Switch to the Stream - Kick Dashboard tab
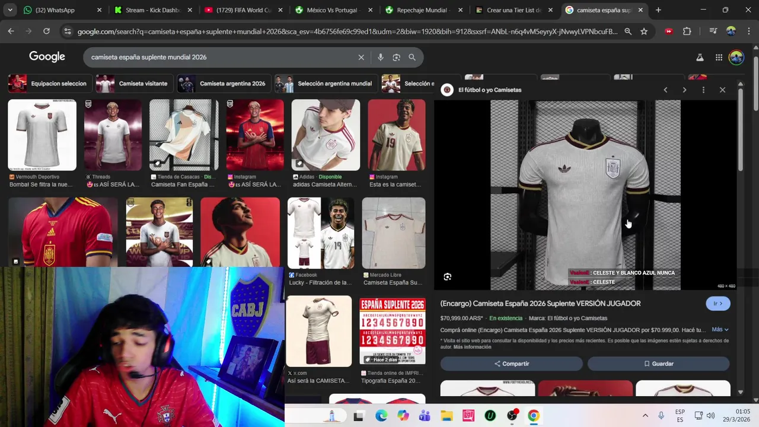This screenshot has width=759, height=427. pos(152,10)
